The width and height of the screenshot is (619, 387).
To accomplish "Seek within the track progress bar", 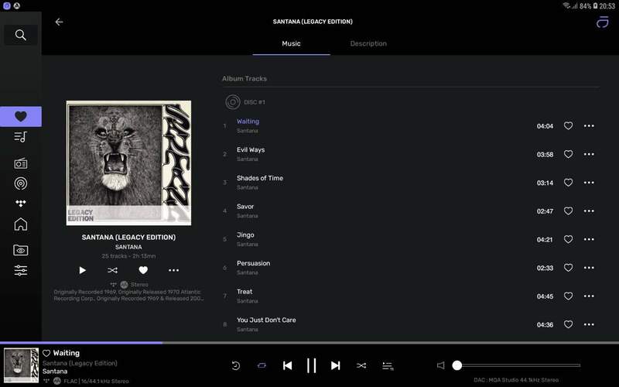I will coord(309,343).
